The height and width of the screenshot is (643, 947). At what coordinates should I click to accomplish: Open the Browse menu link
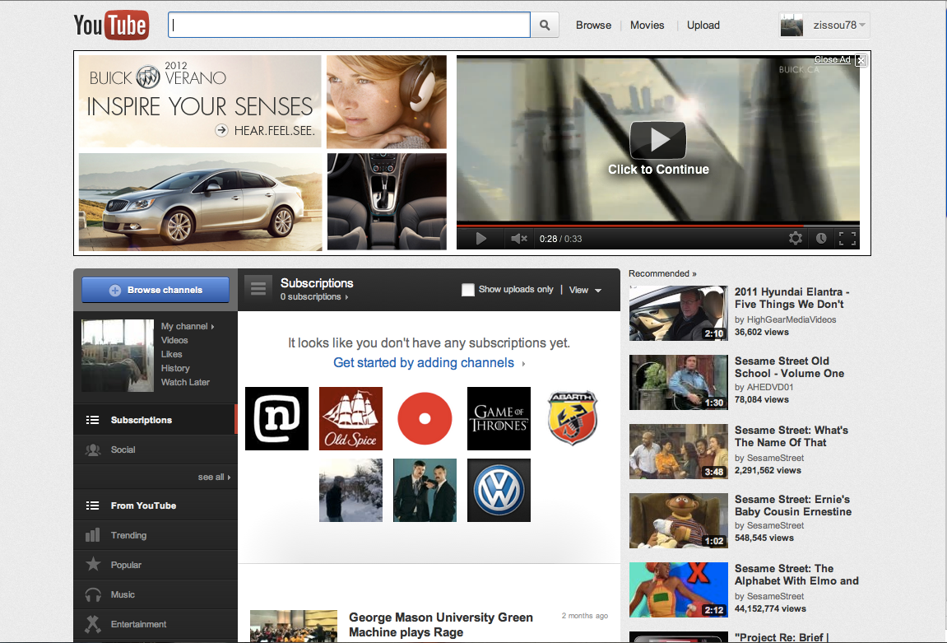(x=593, y=26)
